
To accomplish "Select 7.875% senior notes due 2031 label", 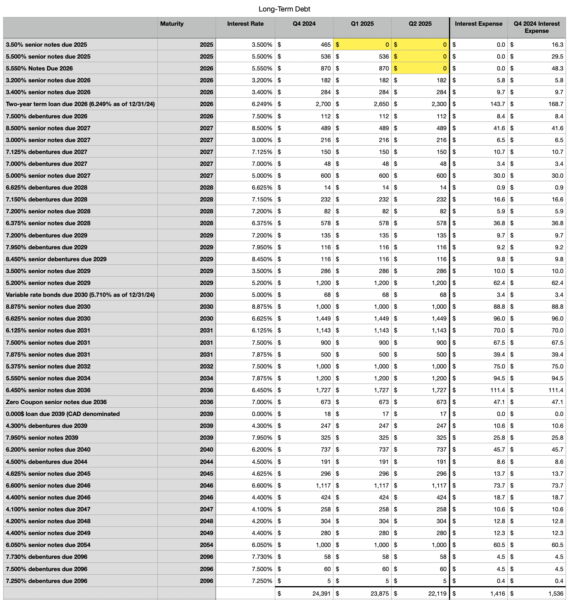I will click(x=48, y=355).
